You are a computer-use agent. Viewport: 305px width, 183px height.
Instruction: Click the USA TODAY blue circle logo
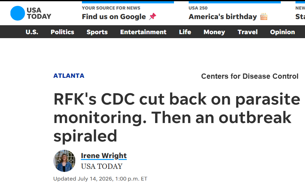(17, 13)
